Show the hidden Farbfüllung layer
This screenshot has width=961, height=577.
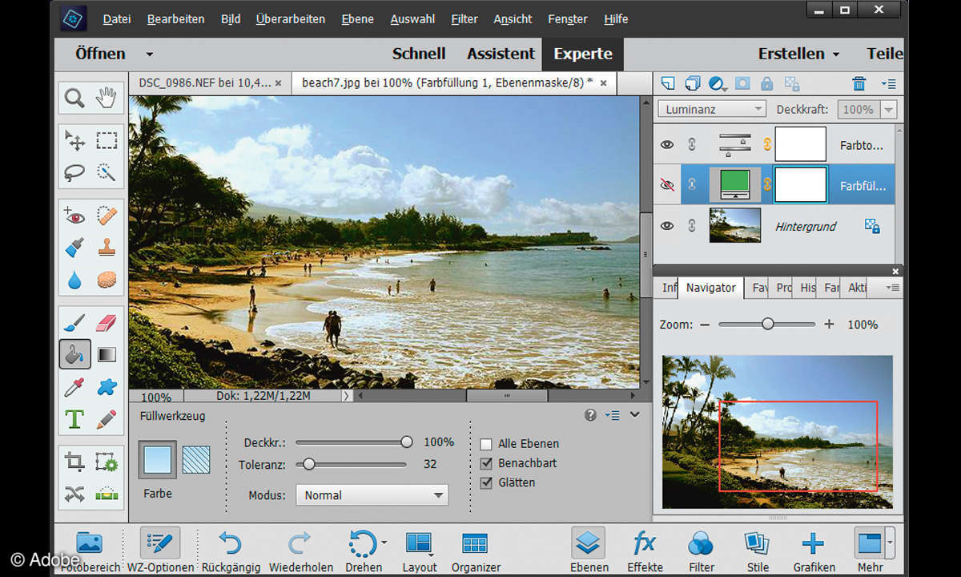pos(666,184)
